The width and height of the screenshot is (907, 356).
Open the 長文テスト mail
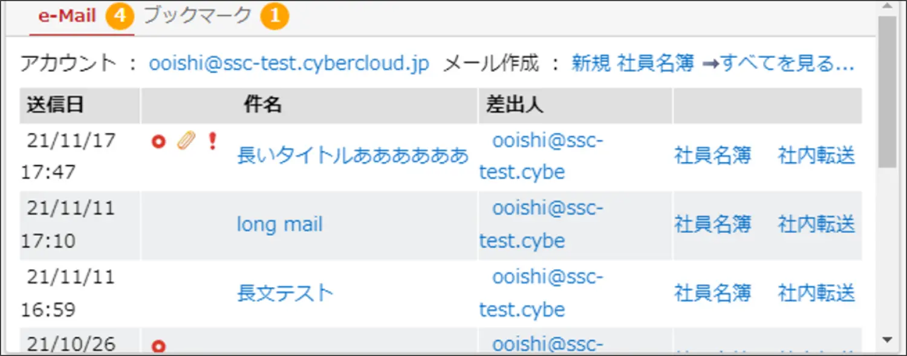[x=285, y=294]
